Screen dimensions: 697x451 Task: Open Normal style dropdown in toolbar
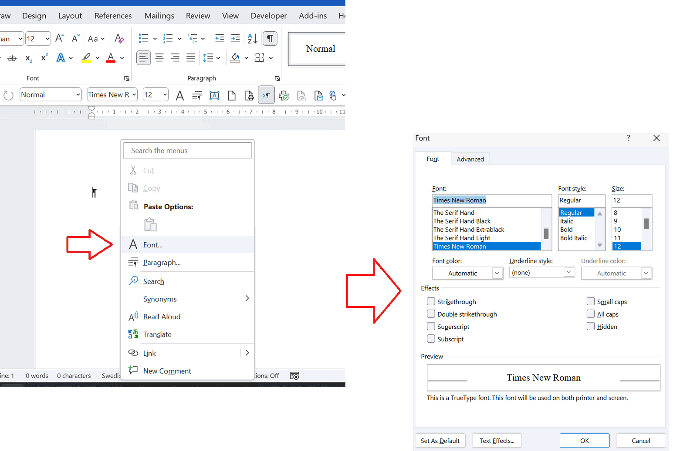(78, 94)
